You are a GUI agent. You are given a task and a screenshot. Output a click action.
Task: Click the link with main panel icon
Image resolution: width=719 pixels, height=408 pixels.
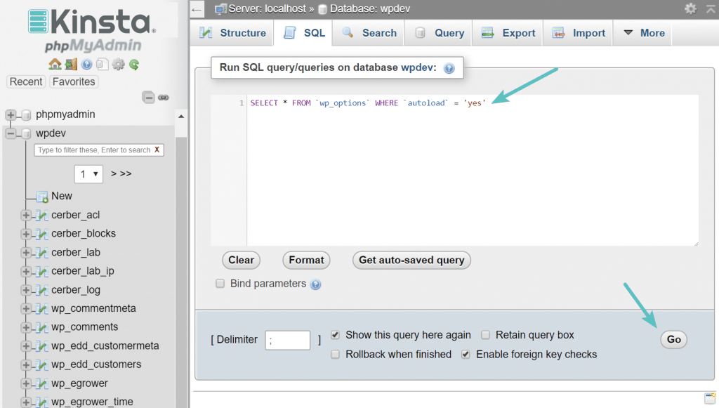[163, 98]
